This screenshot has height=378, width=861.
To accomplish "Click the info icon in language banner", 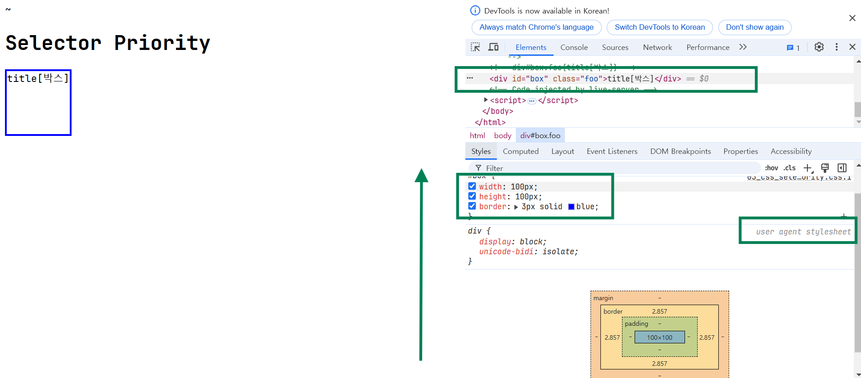I will (x=475, y=10).
